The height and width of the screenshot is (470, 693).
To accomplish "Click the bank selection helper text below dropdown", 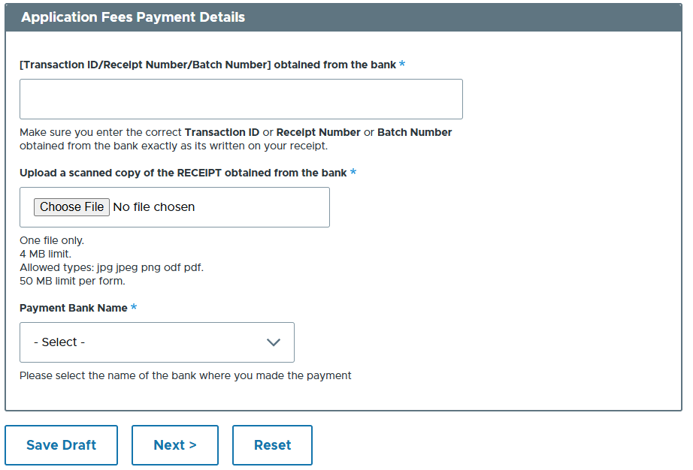I will 185,375.
